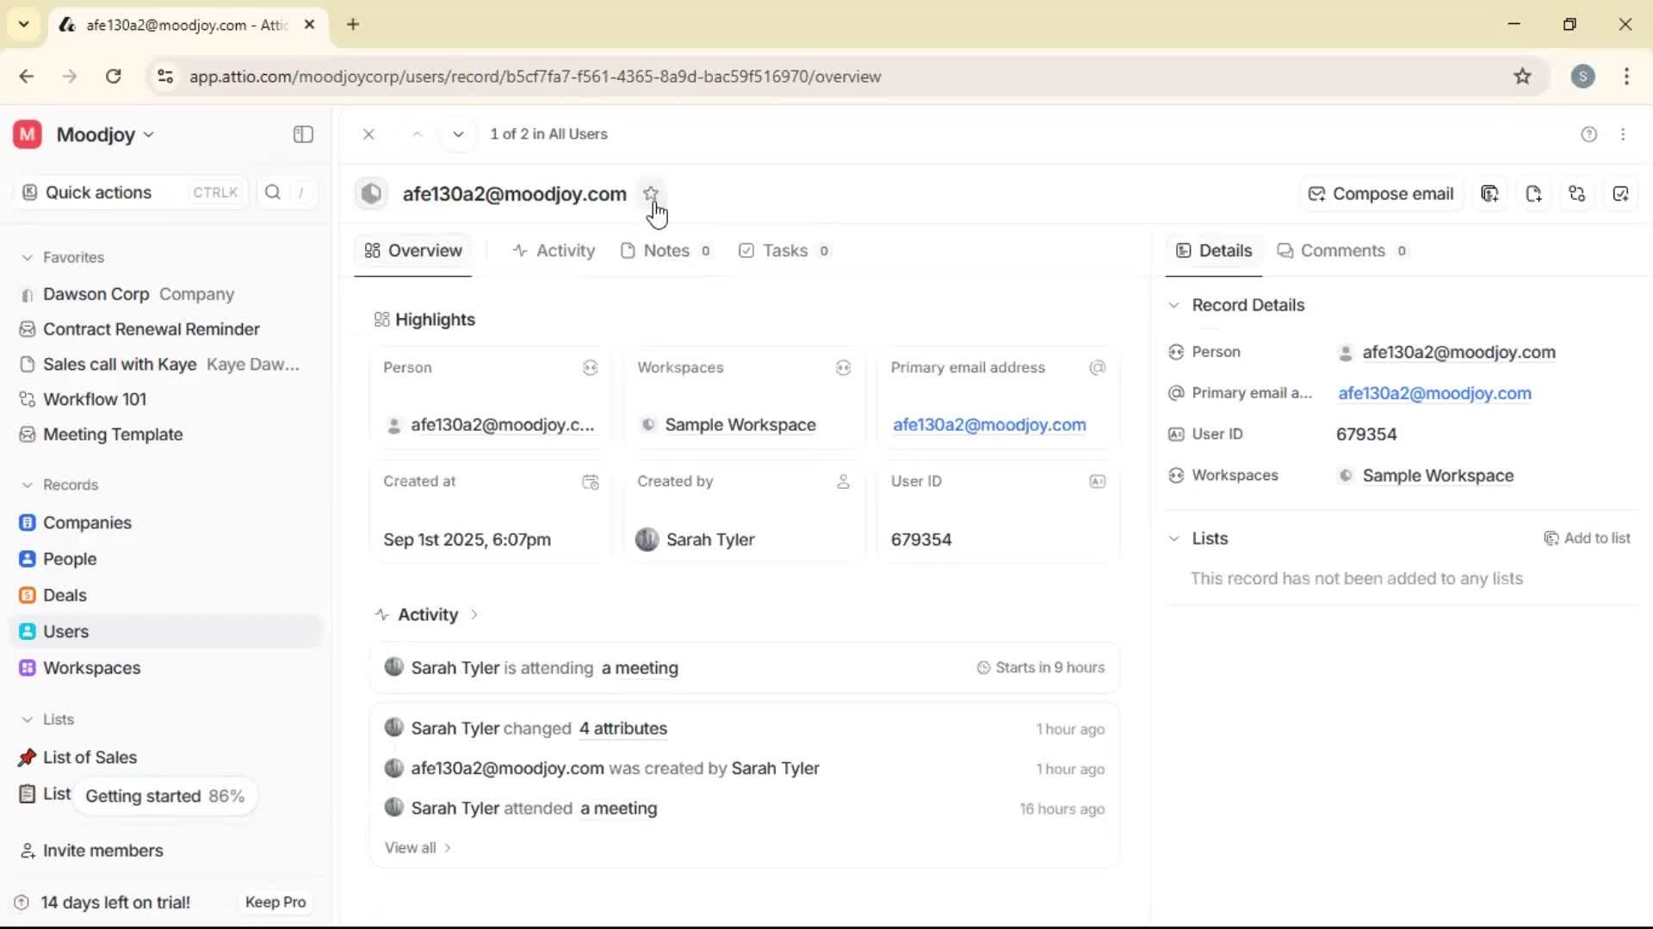Click the search magnifier in Quick actions

pyautogui.click(x=273, y=192)
